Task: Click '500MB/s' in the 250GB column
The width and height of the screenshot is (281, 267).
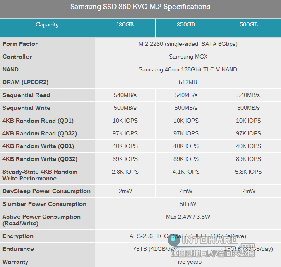Action: pos(186,108)
